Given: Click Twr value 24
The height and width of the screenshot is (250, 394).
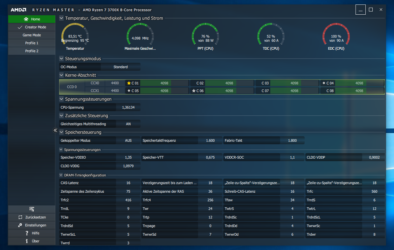Looking at the screenshot, I should tap(210, 209).
